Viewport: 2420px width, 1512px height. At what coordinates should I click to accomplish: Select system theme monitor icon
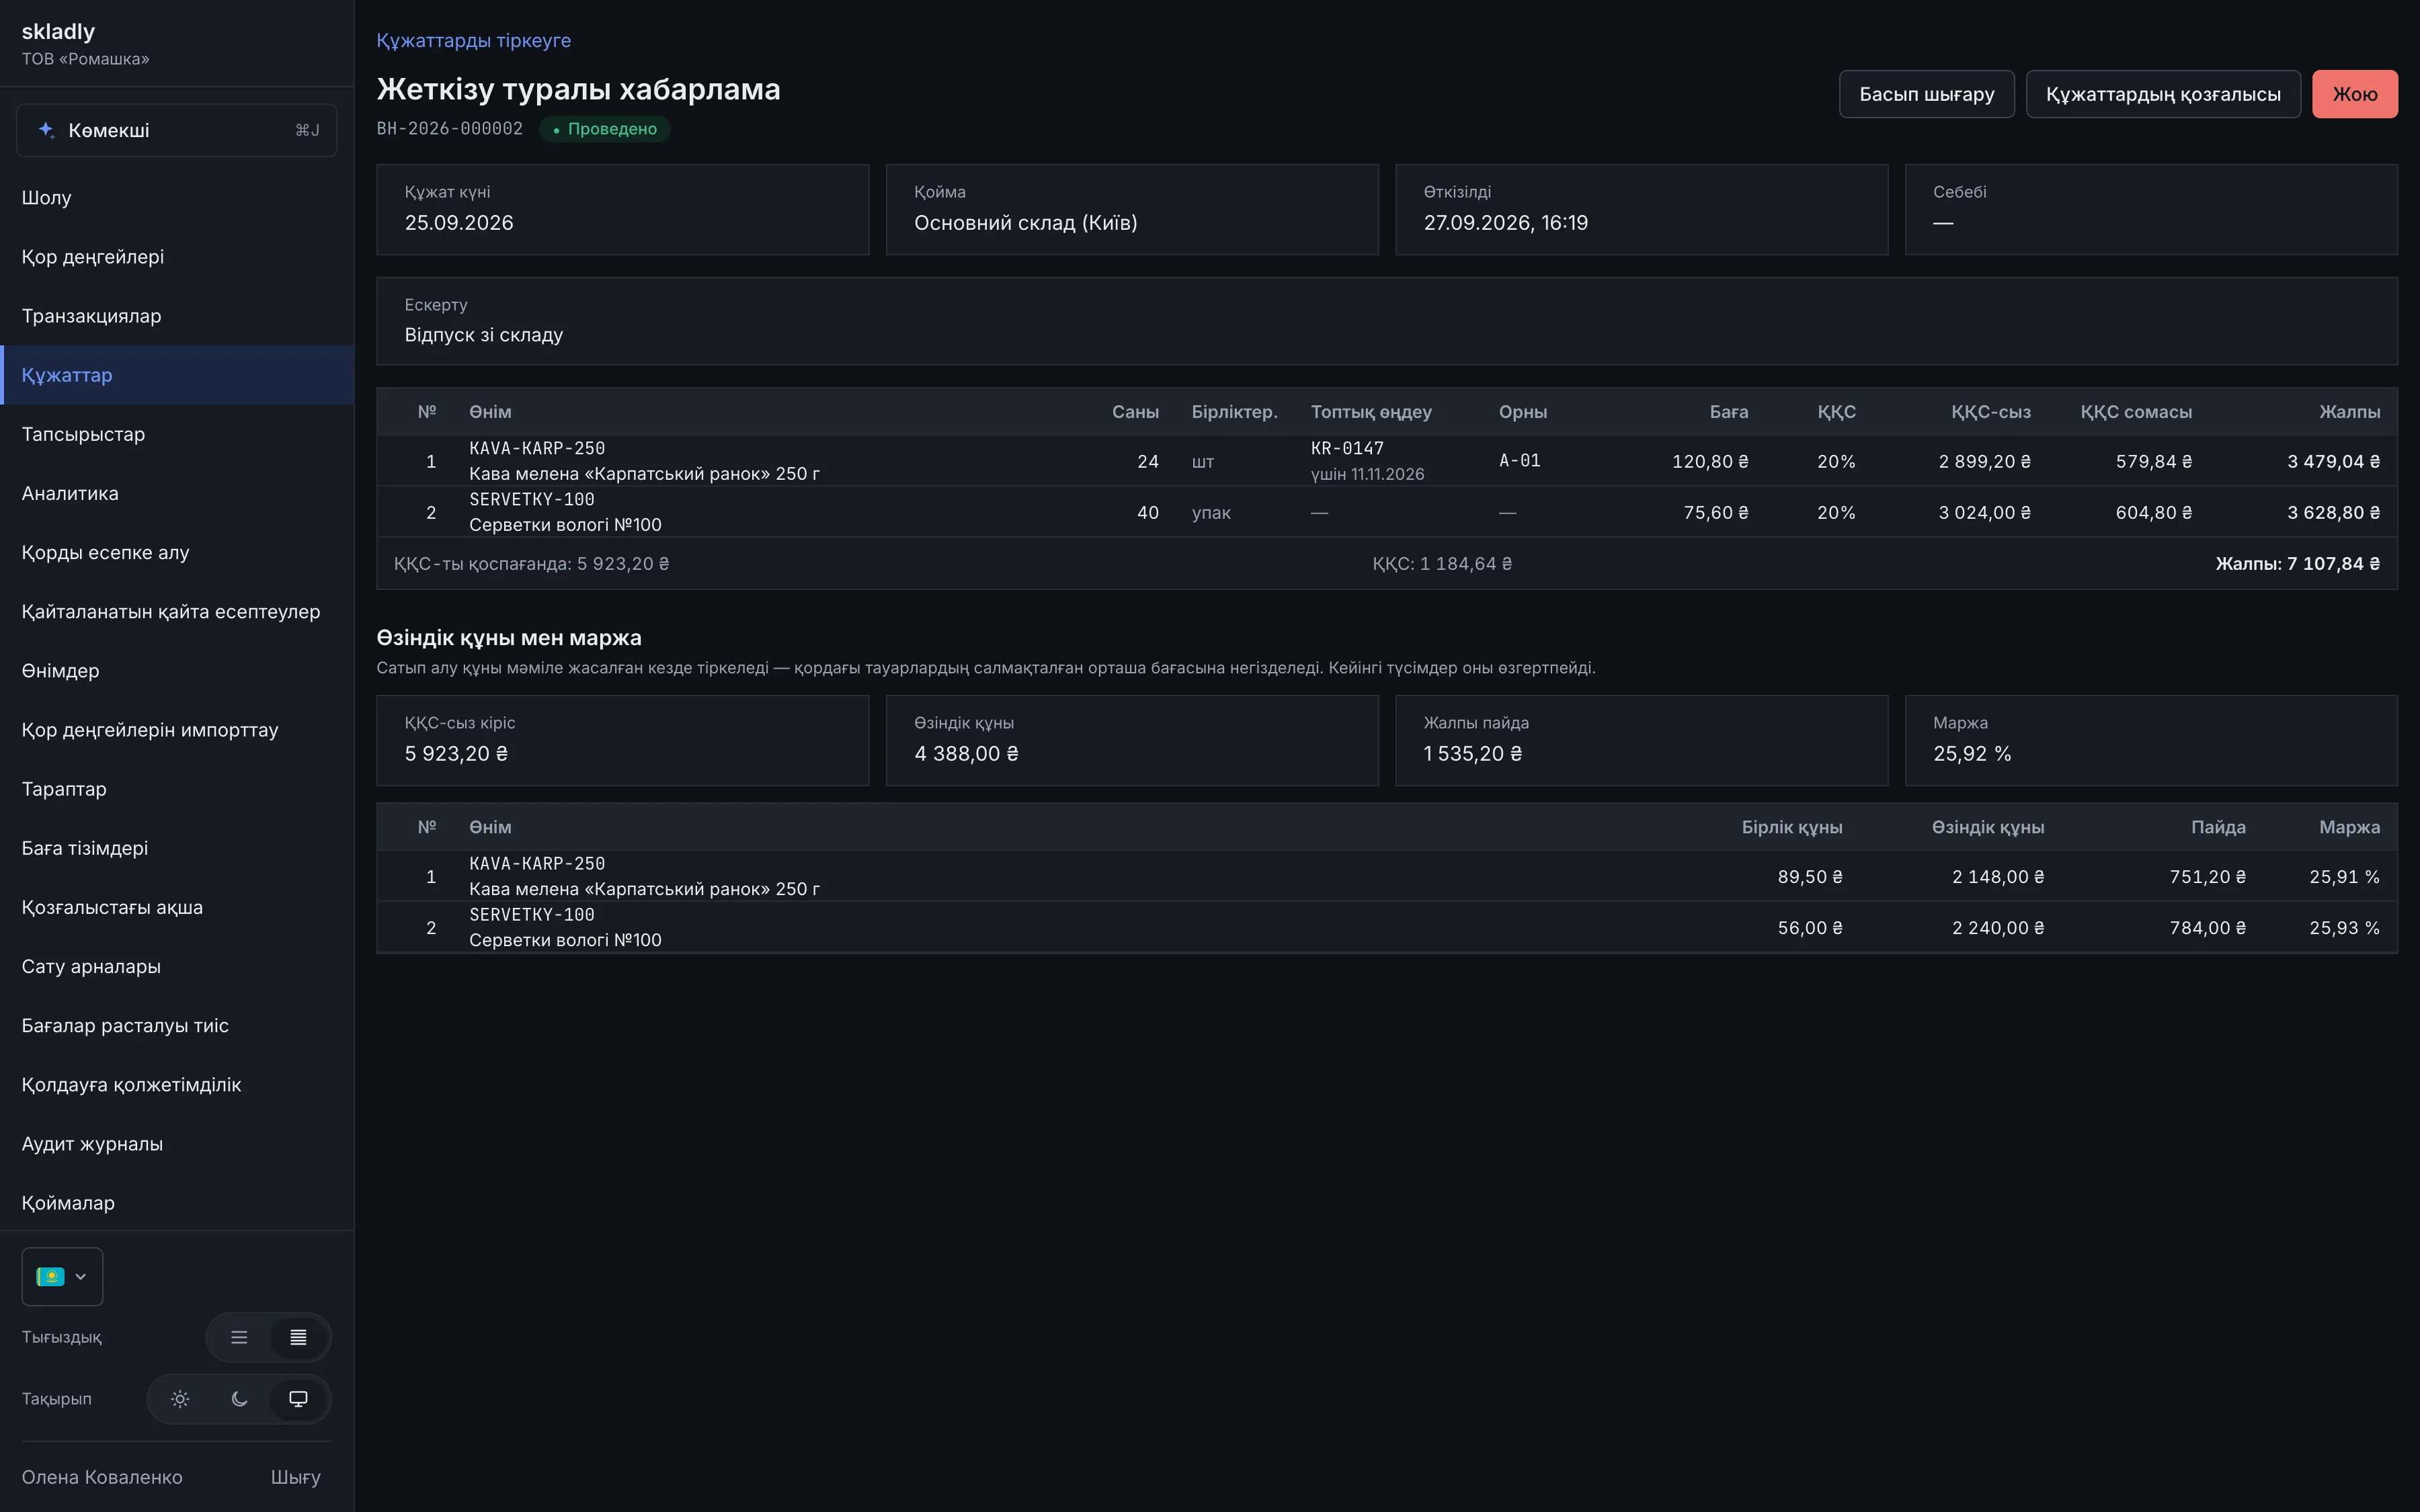(298, 1399)
